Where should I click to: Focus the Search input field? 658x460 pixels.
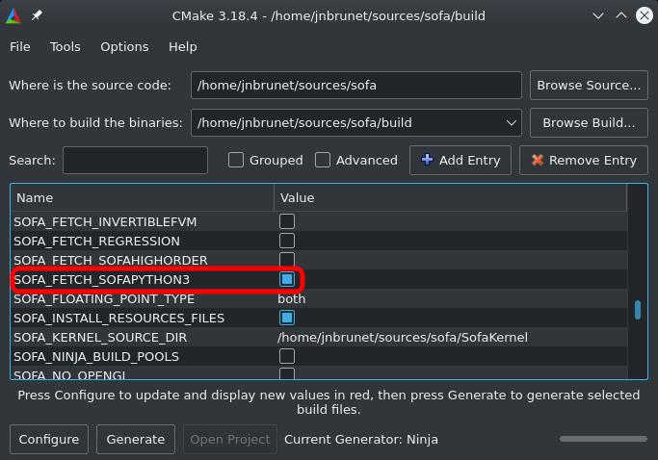pos(135,160)
